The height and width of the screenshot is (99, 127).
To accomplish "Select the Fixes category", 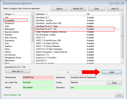I will [7, 43].
